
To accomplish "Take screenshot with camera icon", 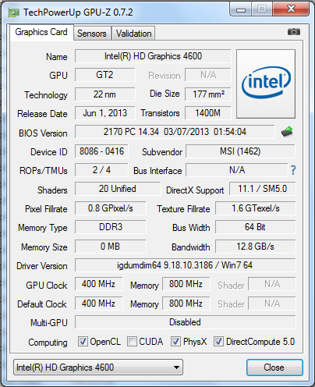I will click(x=294, y=32).
